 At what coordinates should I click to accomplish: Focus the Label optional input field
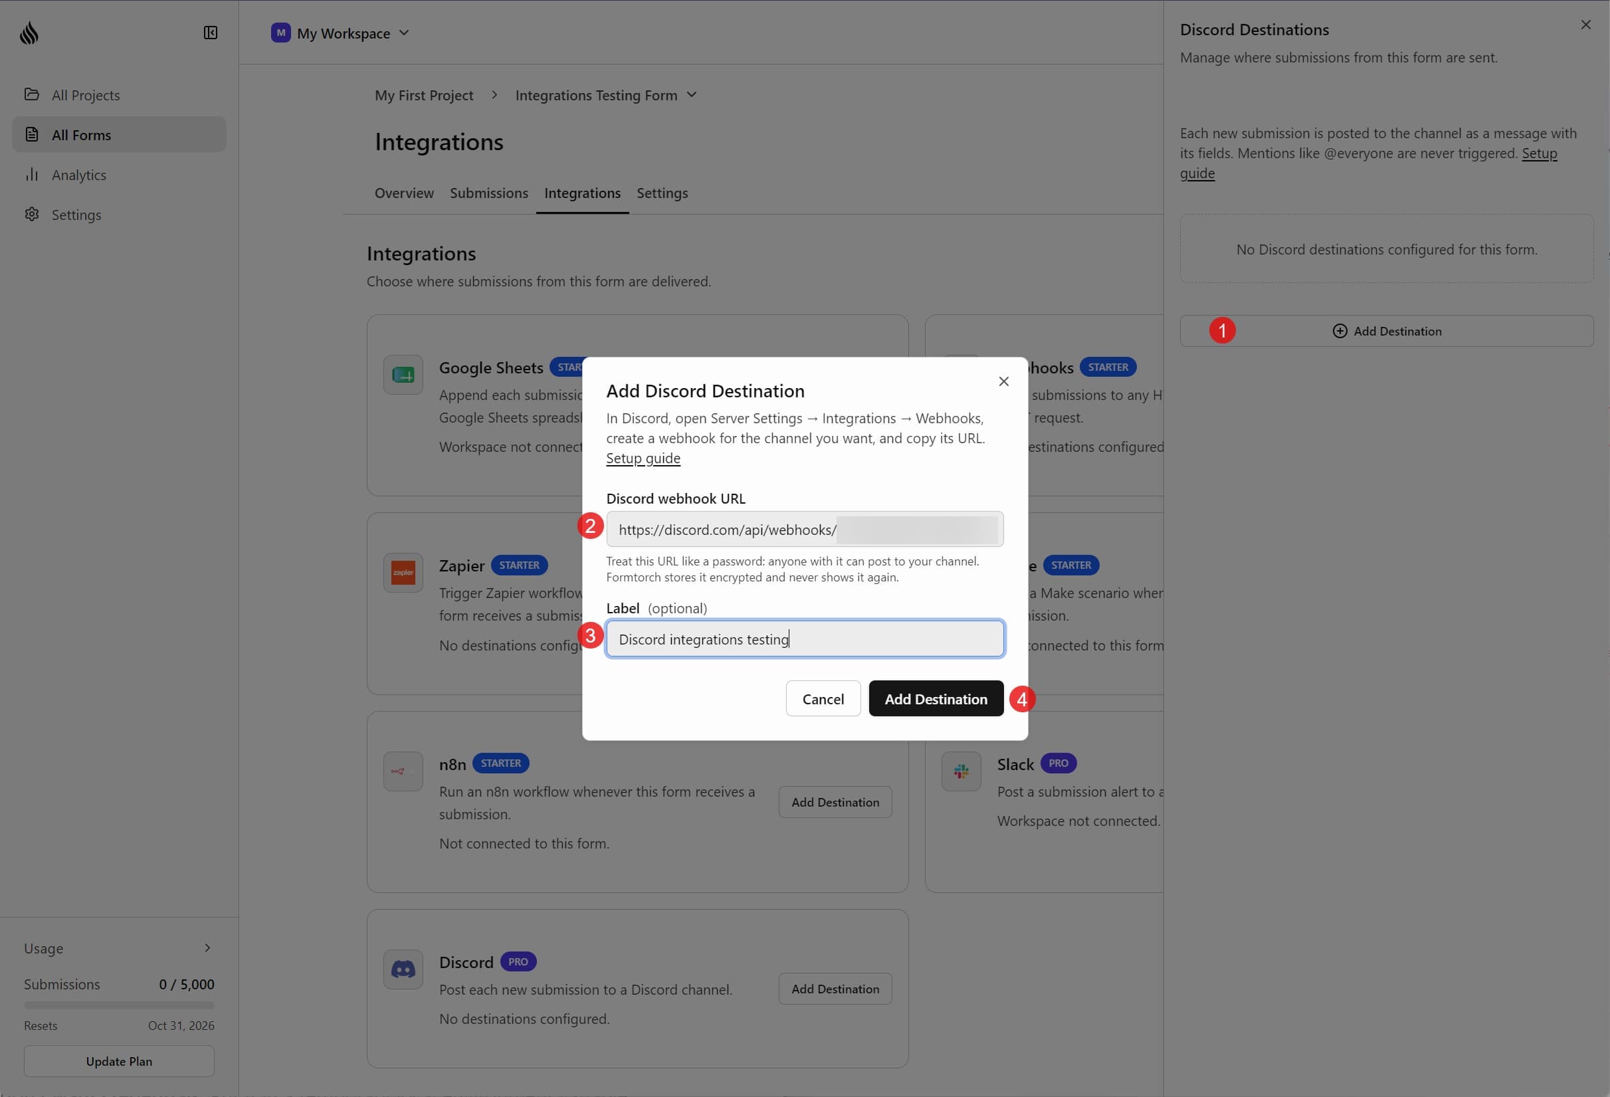[804, 639]
